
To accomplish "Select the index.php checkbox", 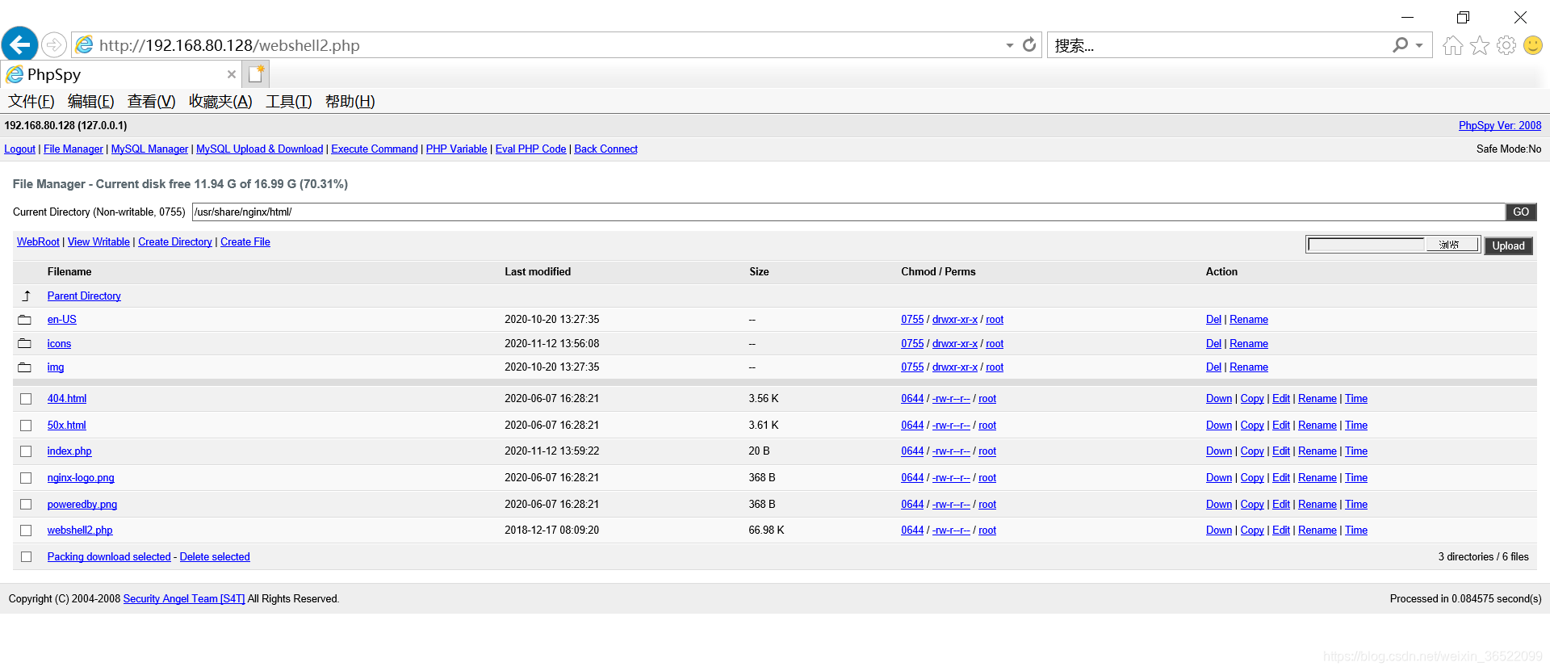I will (x=26, y=451).
